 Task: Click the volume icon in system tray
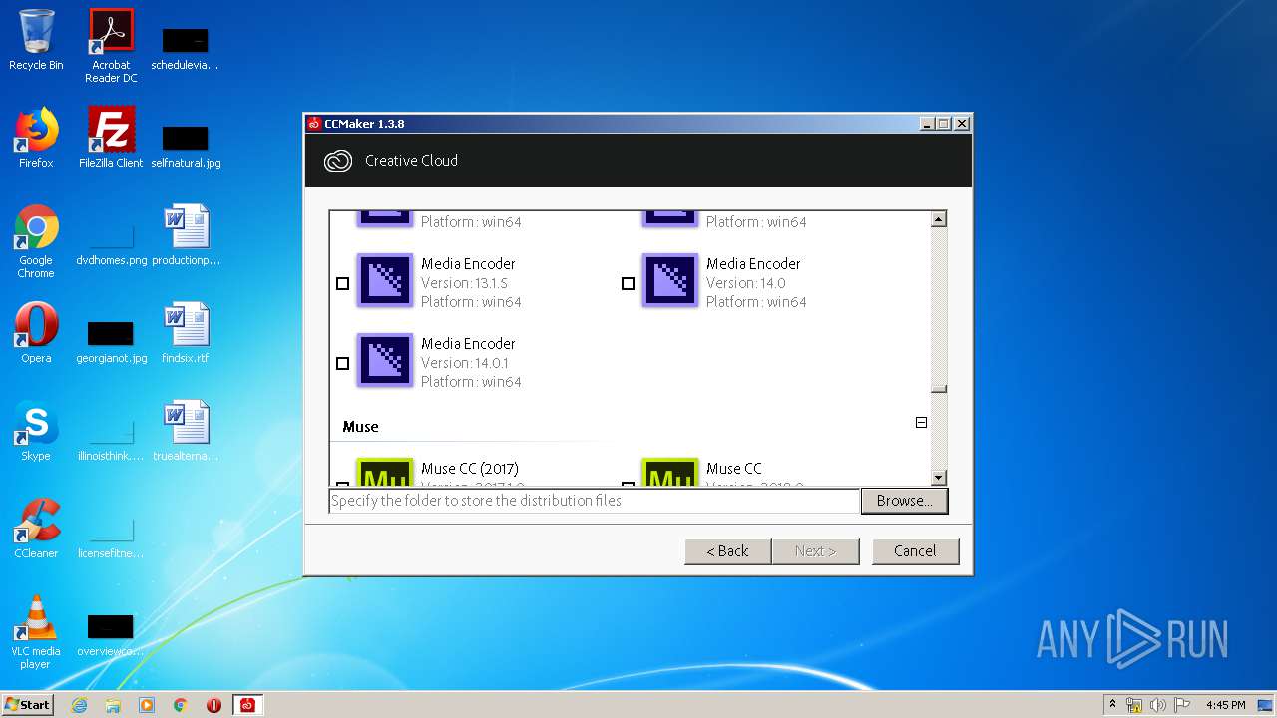[1158, 705]
